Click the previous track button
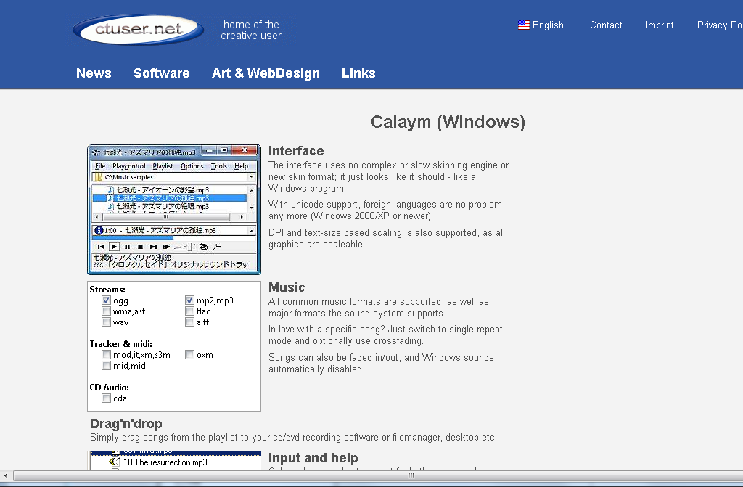The height and width of the screenshot is (487, 743). coord(101,247)
